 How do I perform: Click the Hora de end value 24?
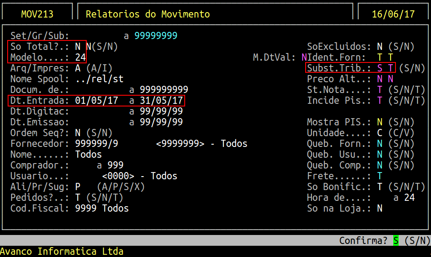point(409,197)
